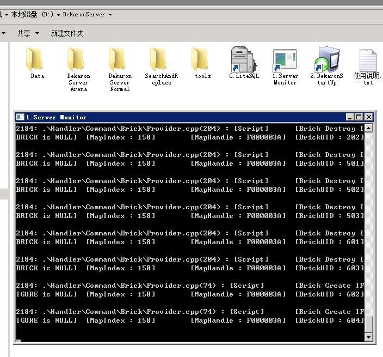Click the DekaronServer breadcrumb segment
Image resolution: width=383 pixels, height=357 pixels.
pos(84,15)
